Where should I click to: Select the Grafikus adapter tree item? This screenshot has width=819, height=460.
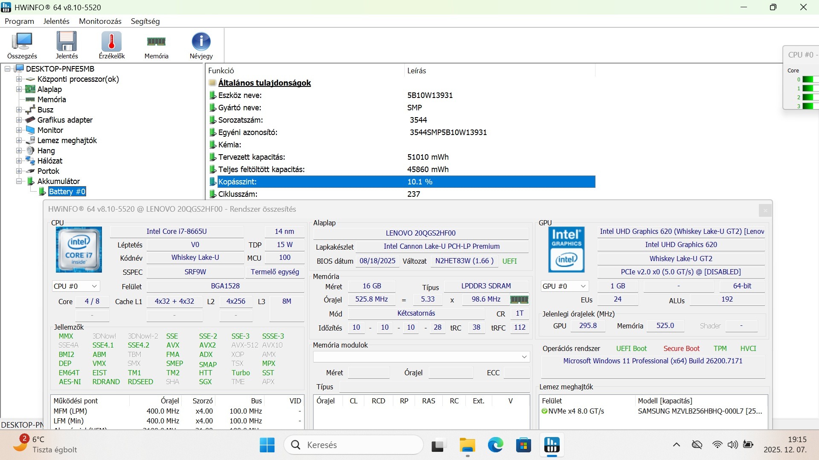tap(65, 120)
